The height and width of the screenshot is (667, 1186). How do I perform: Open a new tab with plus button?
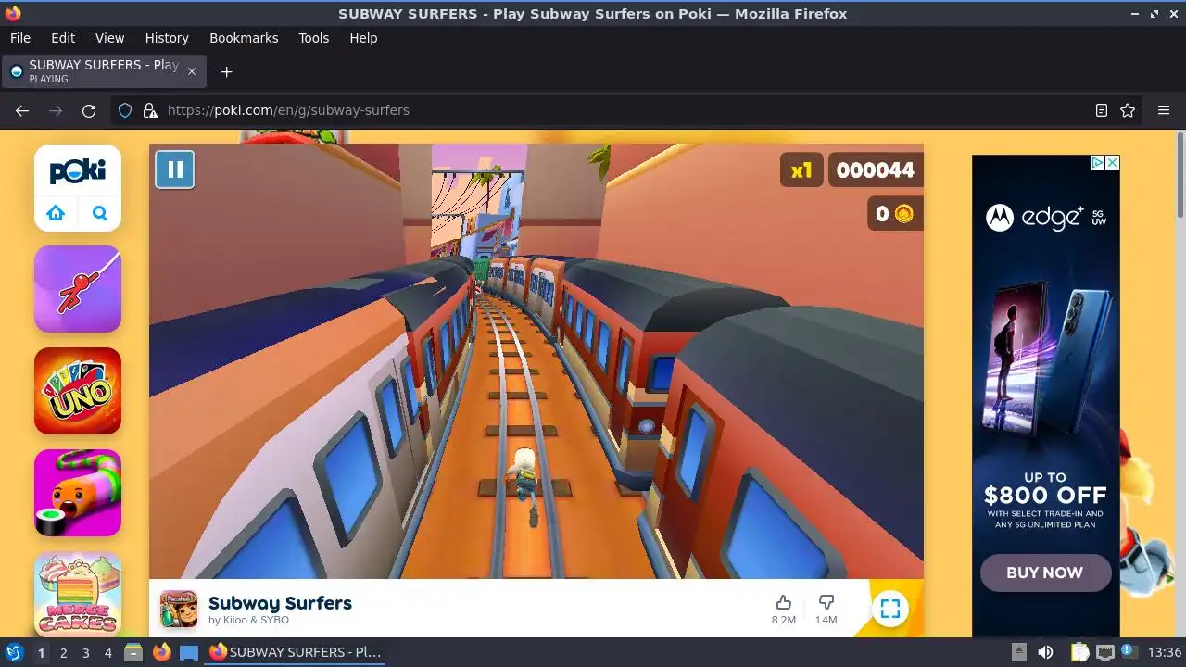pos(226,71)
